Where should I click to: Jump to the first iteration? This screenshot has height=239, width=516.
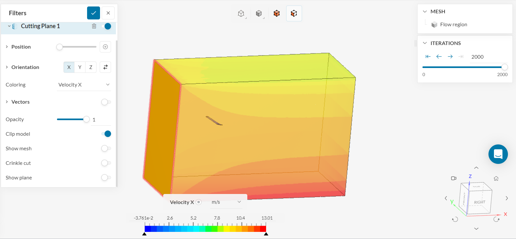coord(428,57)
